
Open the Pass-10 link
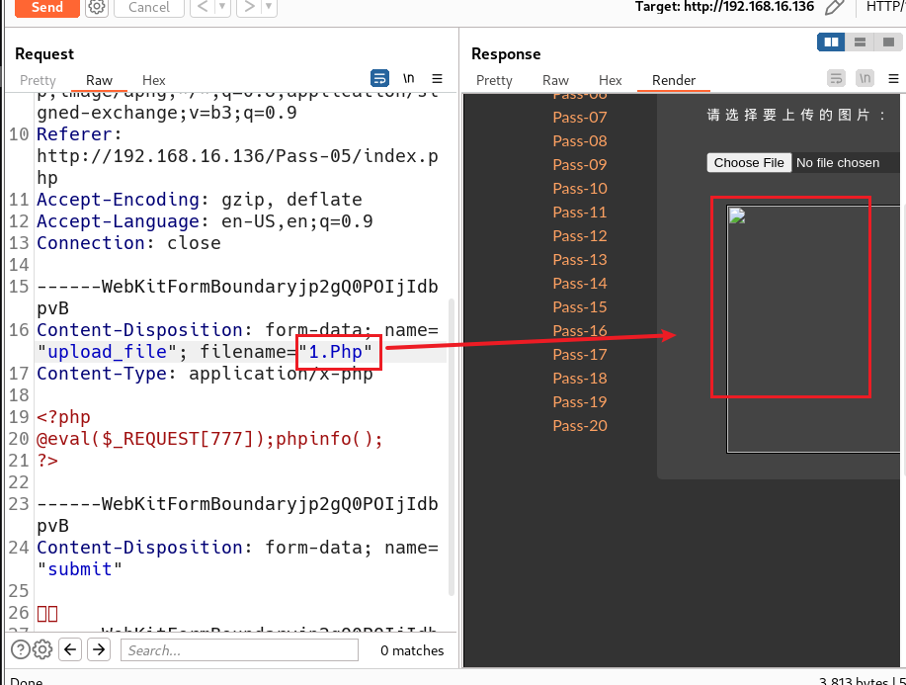coord(580,189)
